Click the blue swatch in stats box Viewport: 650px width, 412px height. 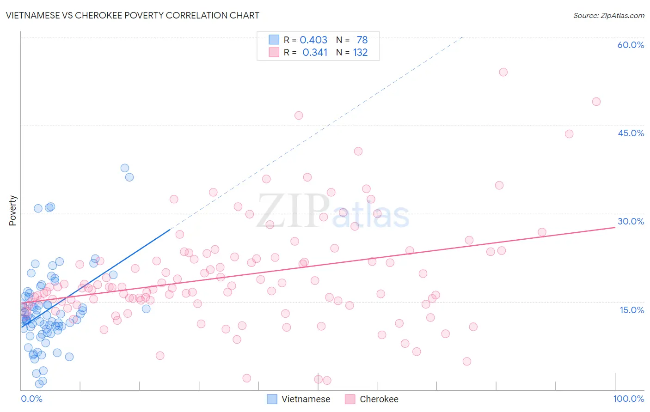coord(274,40)
